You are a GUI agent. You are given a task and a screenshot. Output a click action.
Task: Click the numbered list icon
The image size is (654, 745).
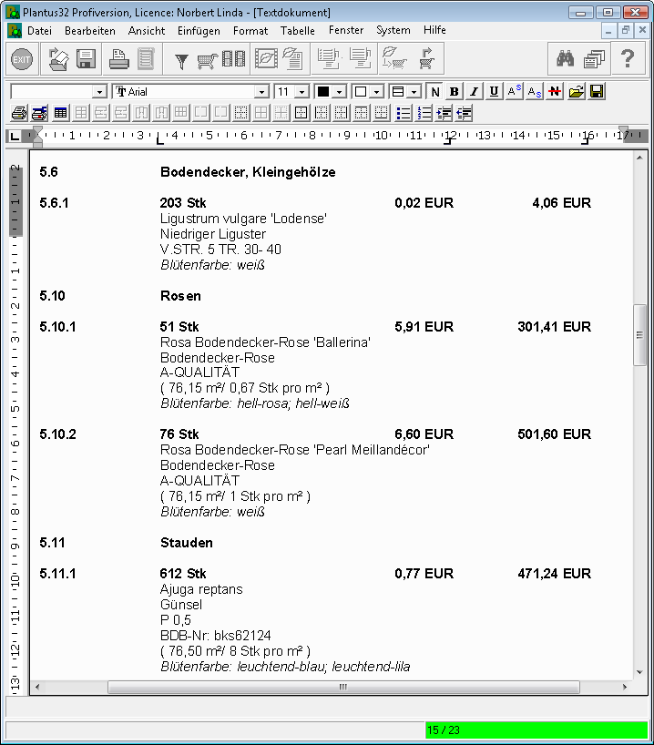[424, 113]
